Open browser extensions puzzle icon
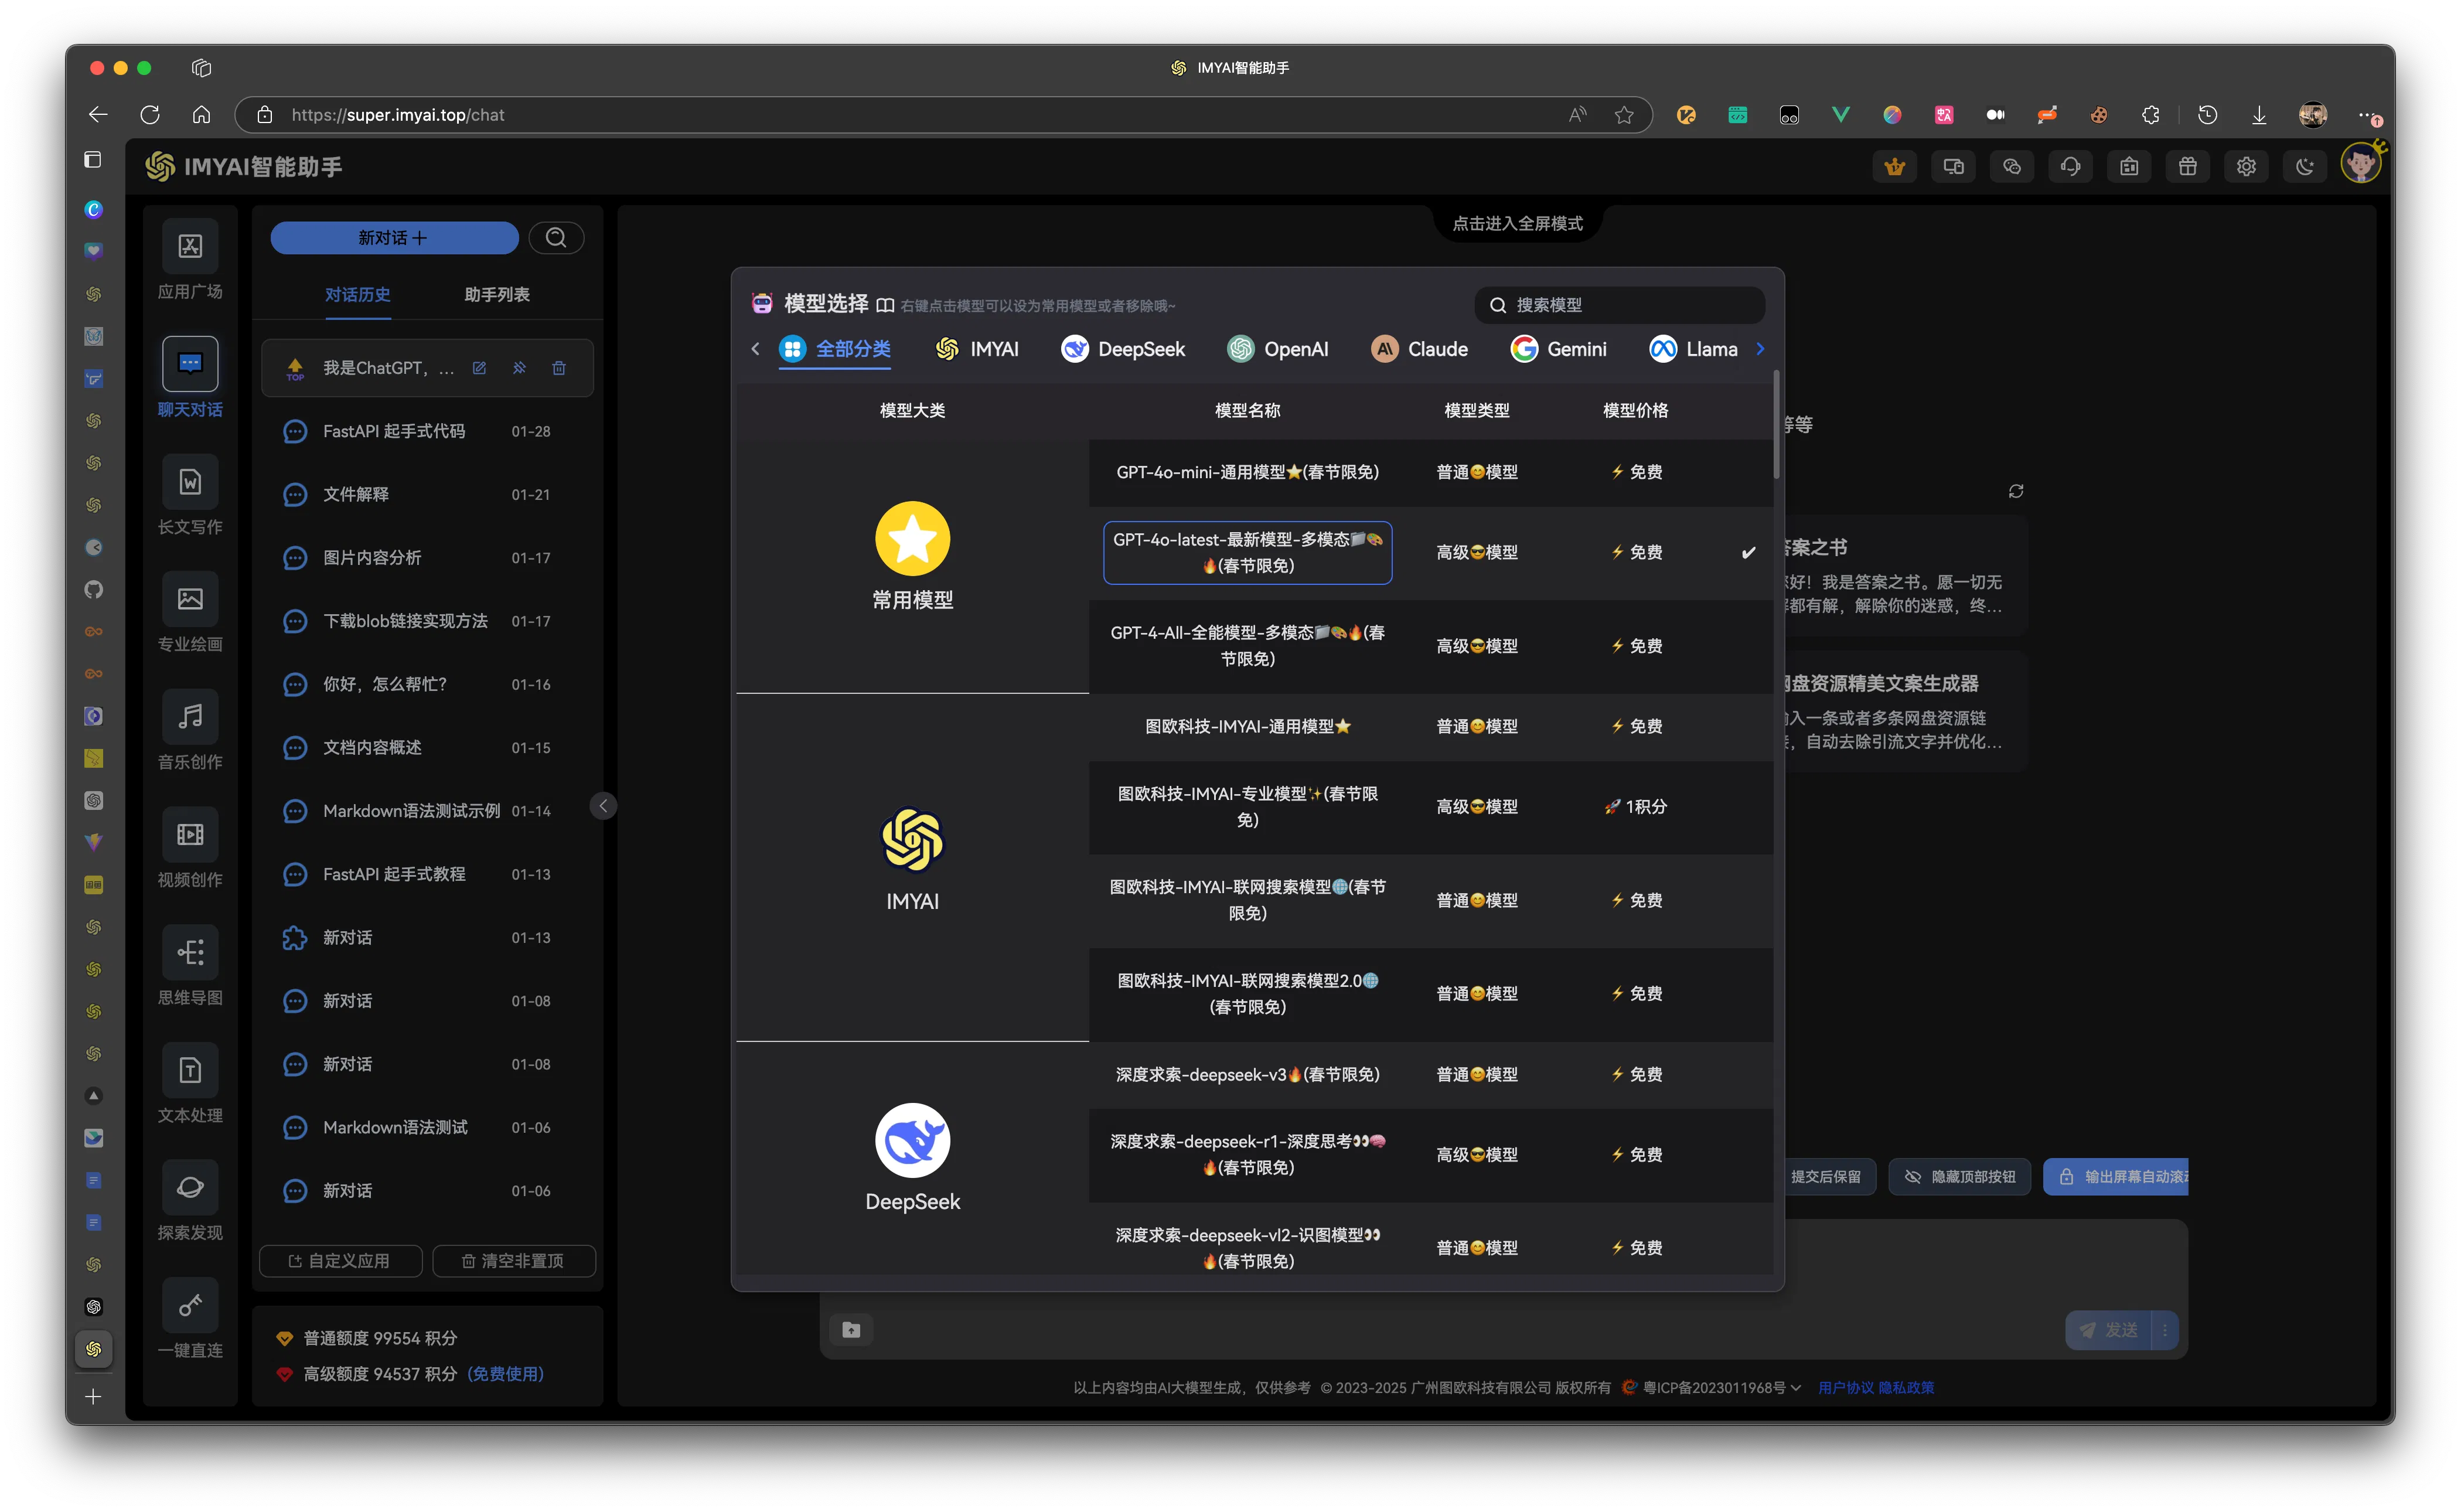The height and width of the screenshot is (1512, 2461). (x=2150, y=115)
